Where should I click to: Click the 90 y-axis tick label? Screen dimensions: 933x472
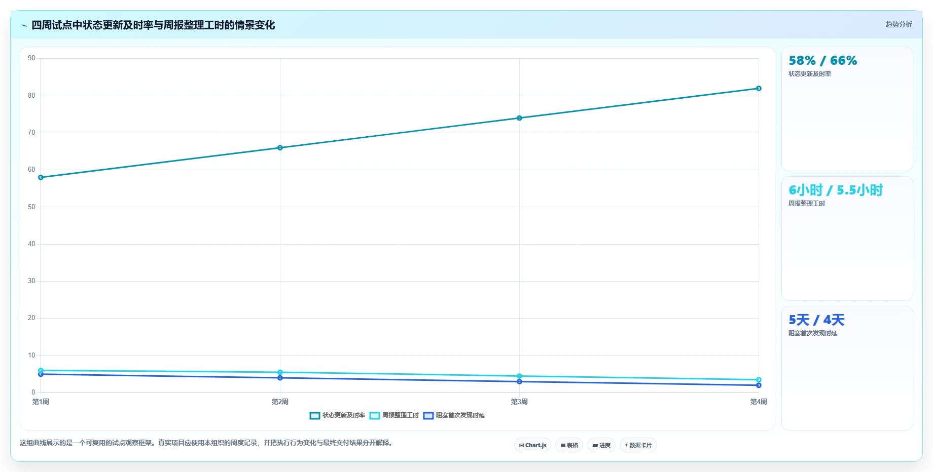(x=31, y=58)
